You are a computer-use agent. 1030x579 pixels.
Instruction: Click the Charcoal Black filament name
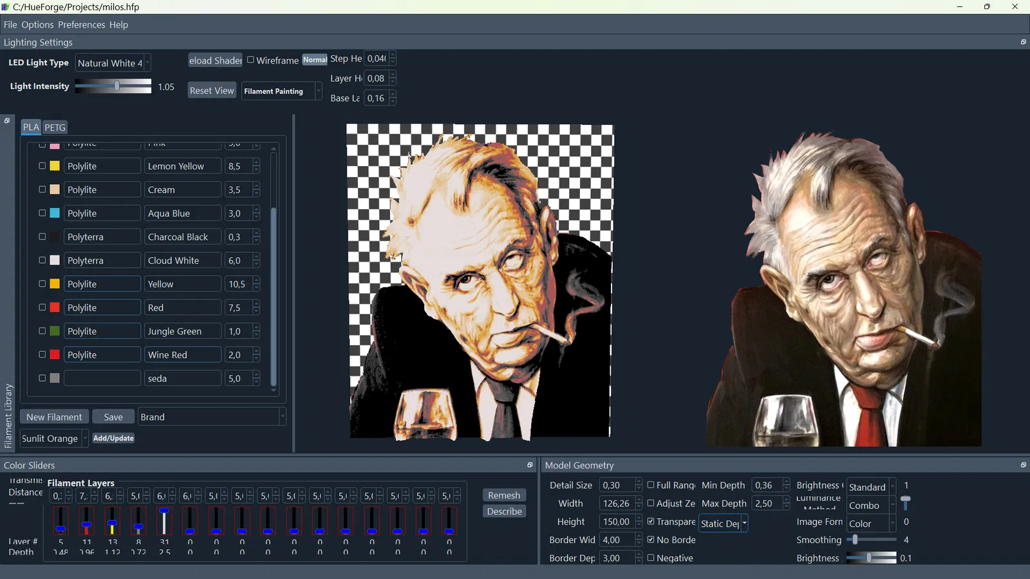[182, 237]
